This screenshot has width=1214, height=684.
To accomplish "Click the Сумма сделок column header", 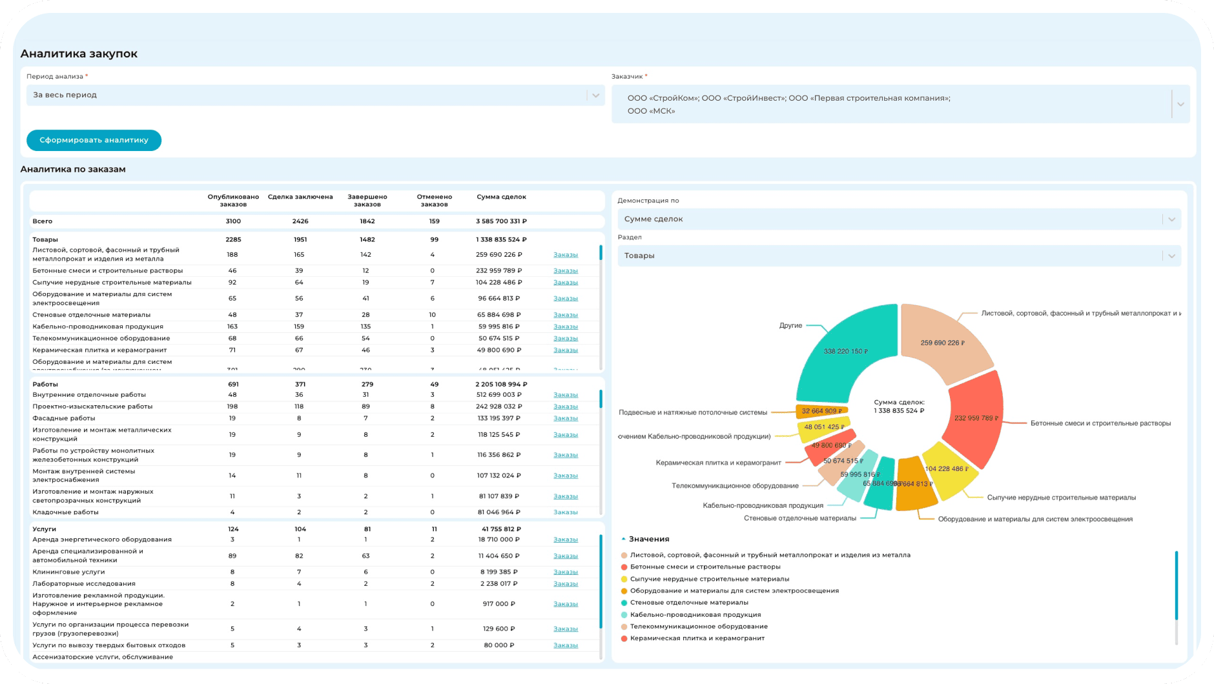I will pos(501,197).
